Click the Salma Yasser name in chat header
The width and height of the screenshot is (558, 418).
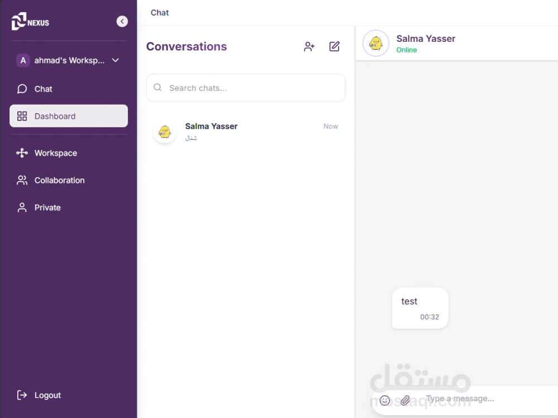coord(426,38)
